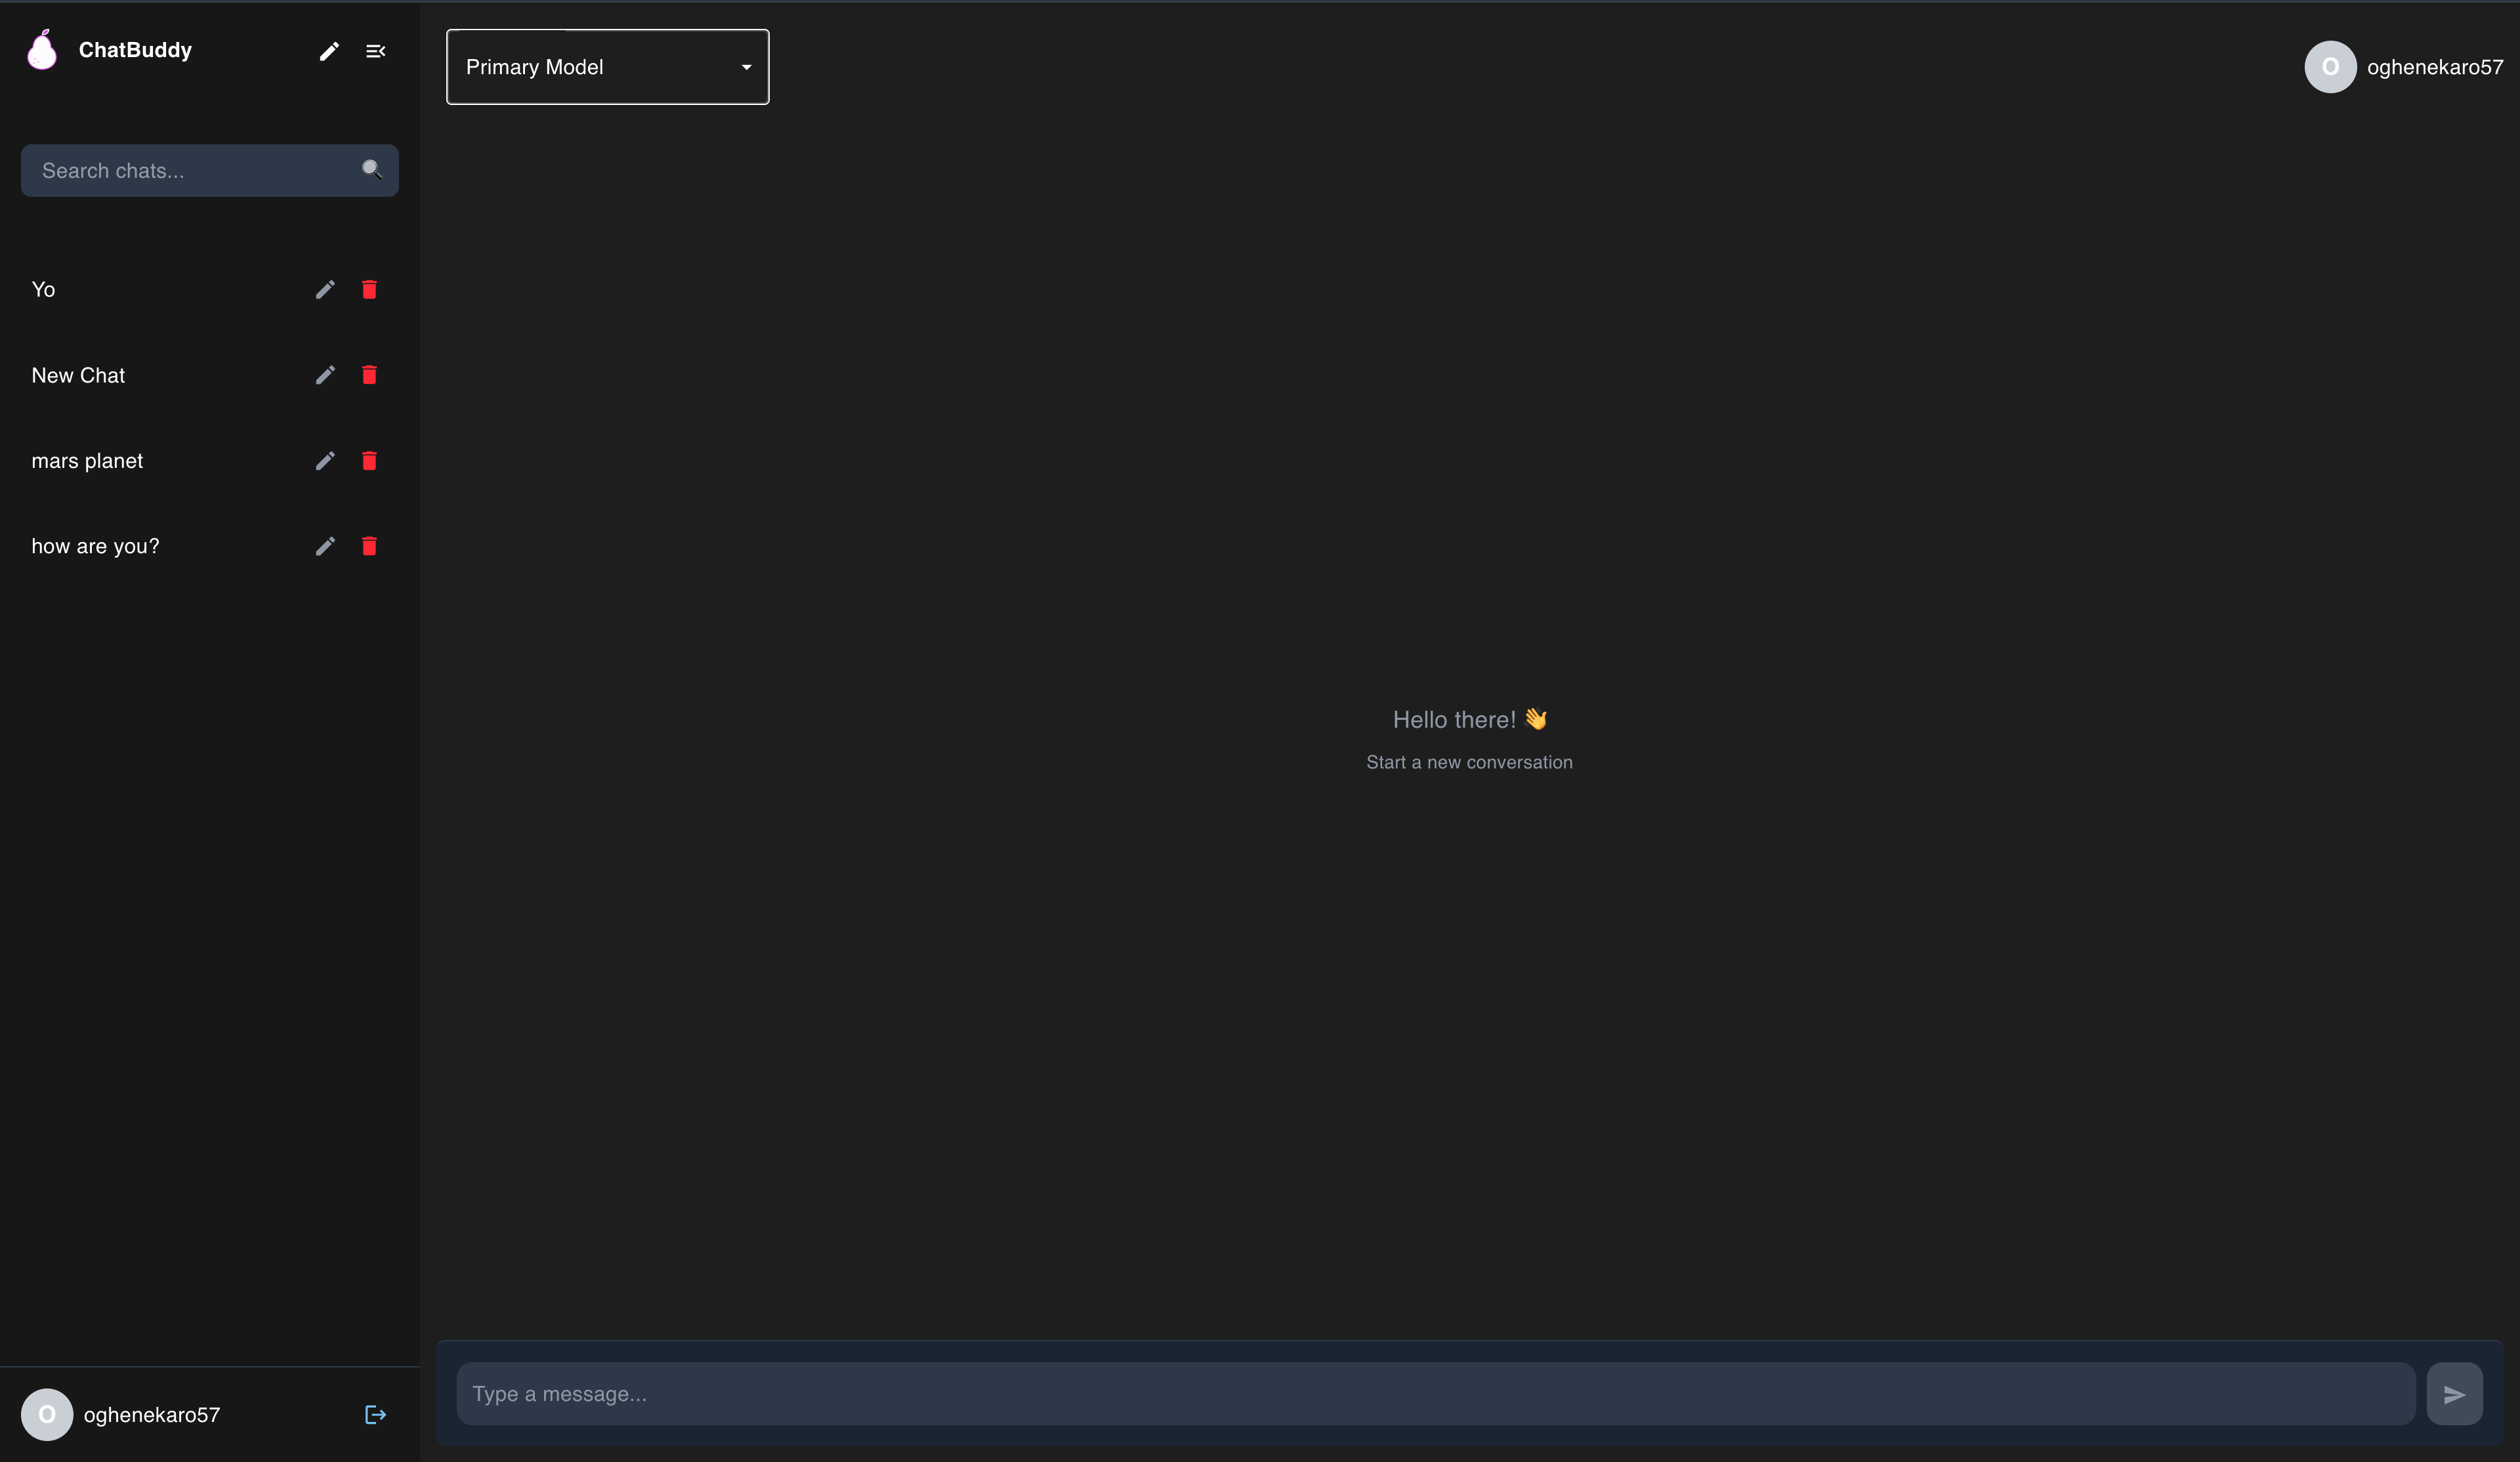
Task: Delete the 'mars planet' chat
Action: pos(369,461)
